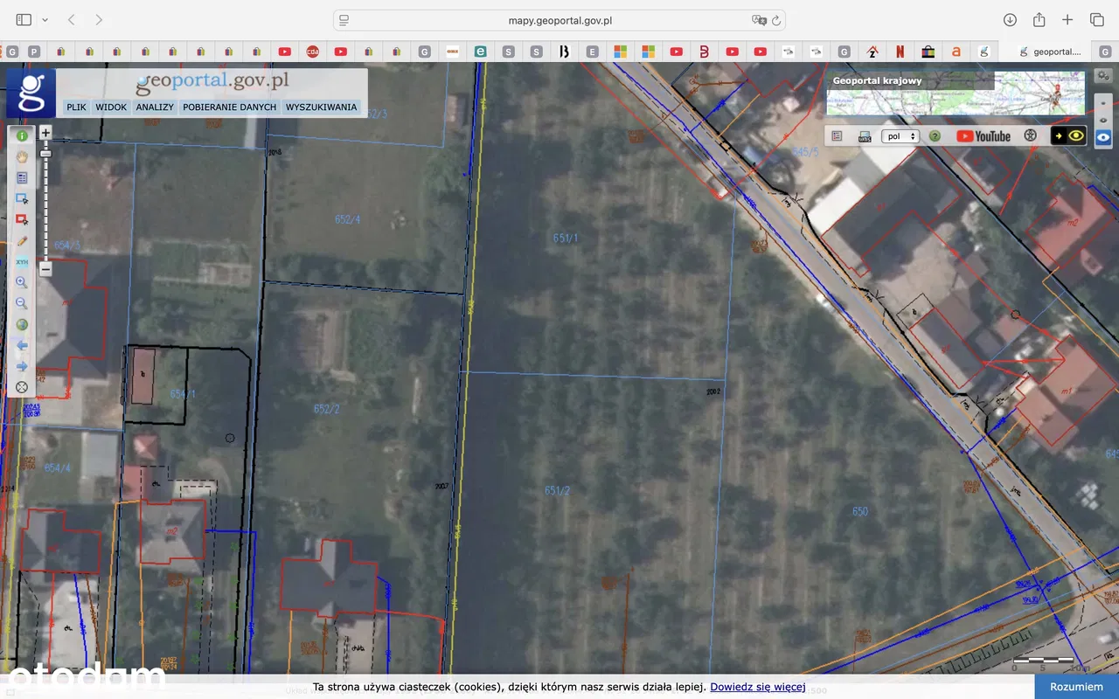Open the POBIERANIE DANYCH menu

coord(229,107)
